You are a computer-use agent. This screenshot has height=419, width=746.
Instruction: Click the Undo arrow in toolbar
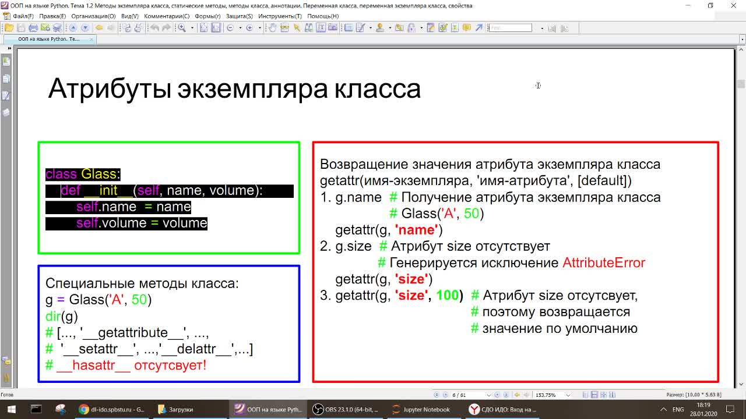point(154,27)
